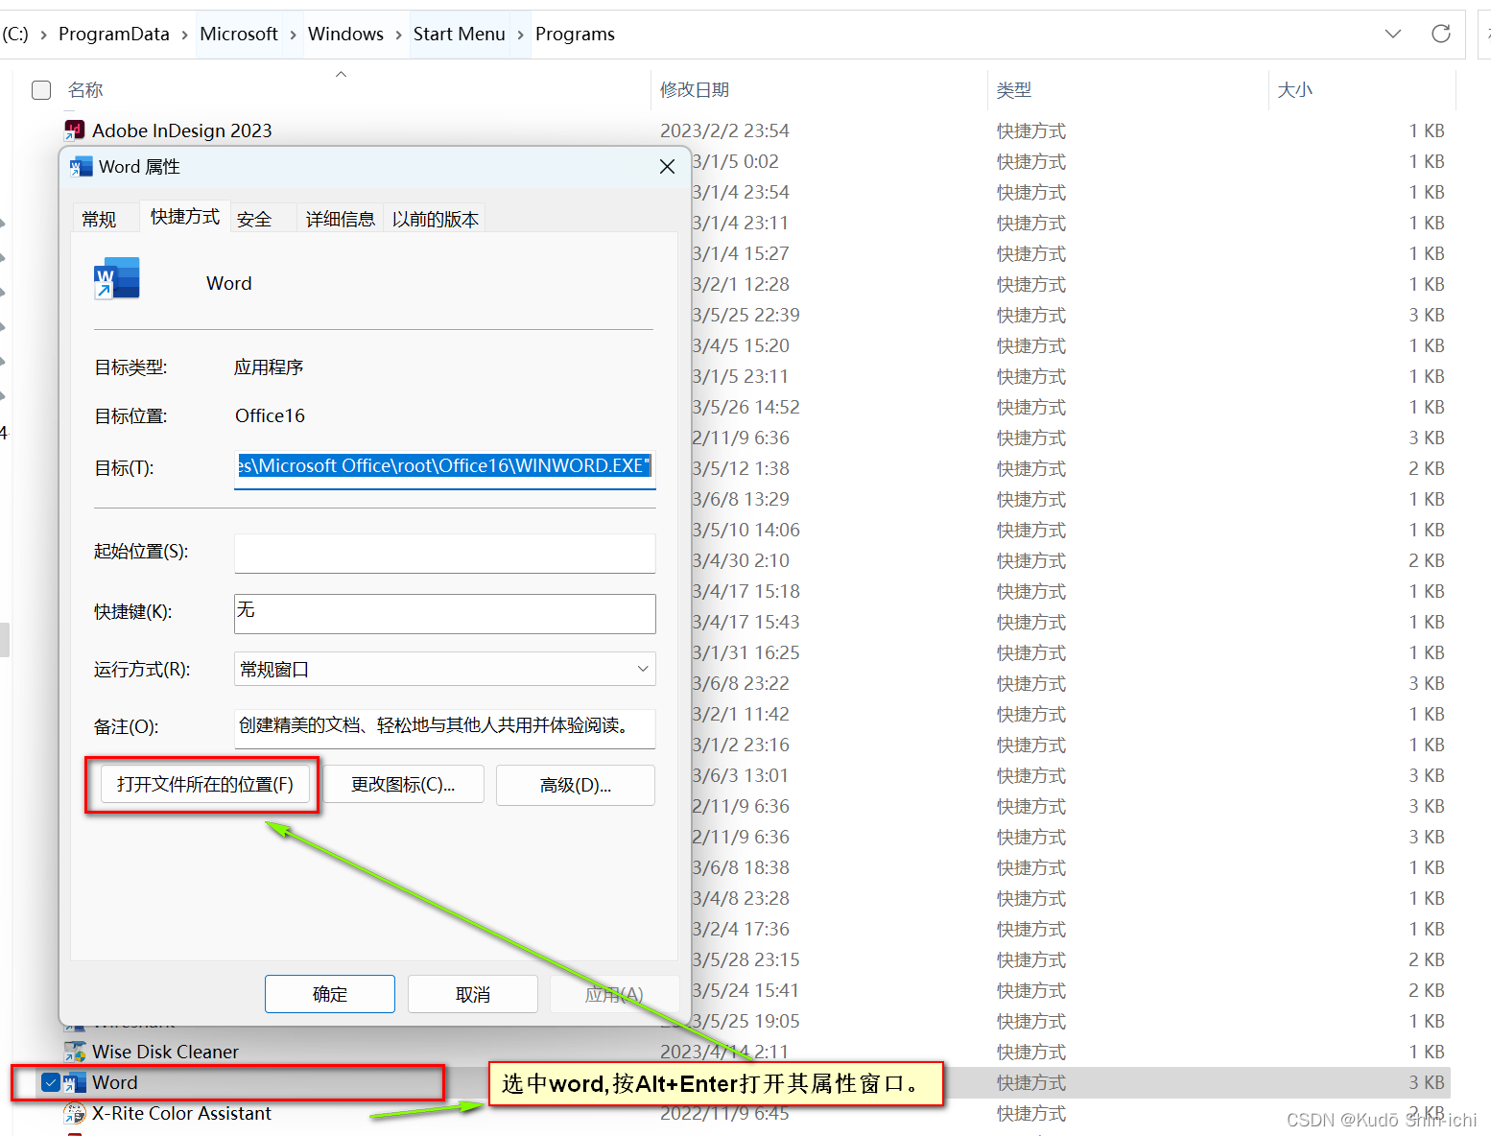Go to ProgramData in the address bar
The width and height of the screenshot is (1491, 1136).
pyautogui.click(x=113, y=34)
